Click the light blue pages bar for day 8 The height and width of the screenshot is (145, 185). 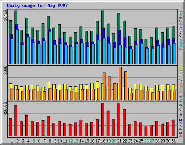point(50,47)
